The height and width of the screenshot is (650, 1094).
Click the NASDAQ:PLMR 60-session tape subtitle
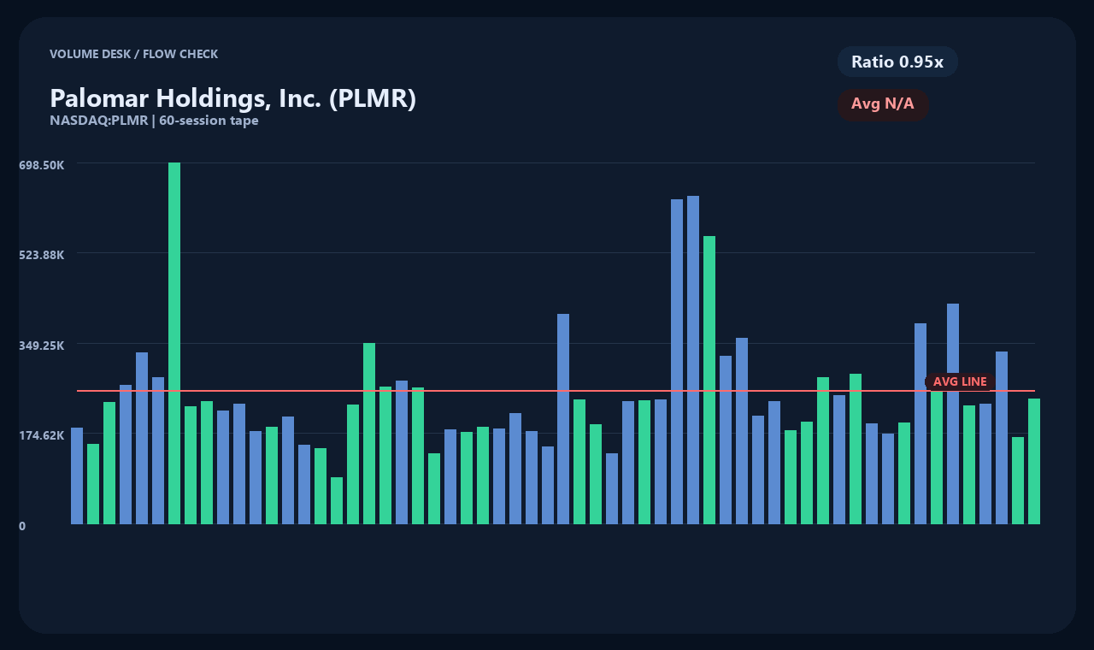154,121
